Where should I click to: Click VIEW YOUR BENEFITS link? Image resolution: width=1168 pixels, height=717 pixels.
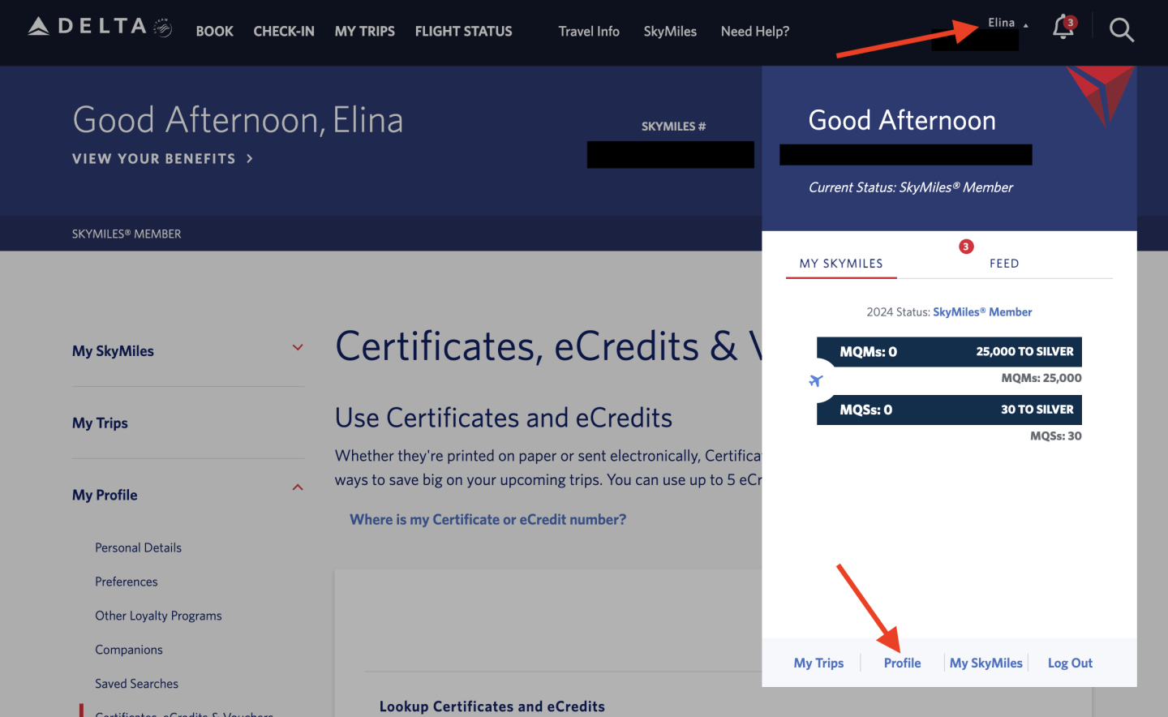pos(162,159)
